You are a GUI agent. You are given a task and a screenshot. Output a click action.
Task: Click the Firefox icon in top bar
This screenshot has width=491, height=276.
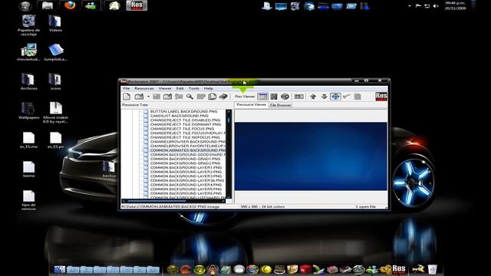tap(70, 5)
